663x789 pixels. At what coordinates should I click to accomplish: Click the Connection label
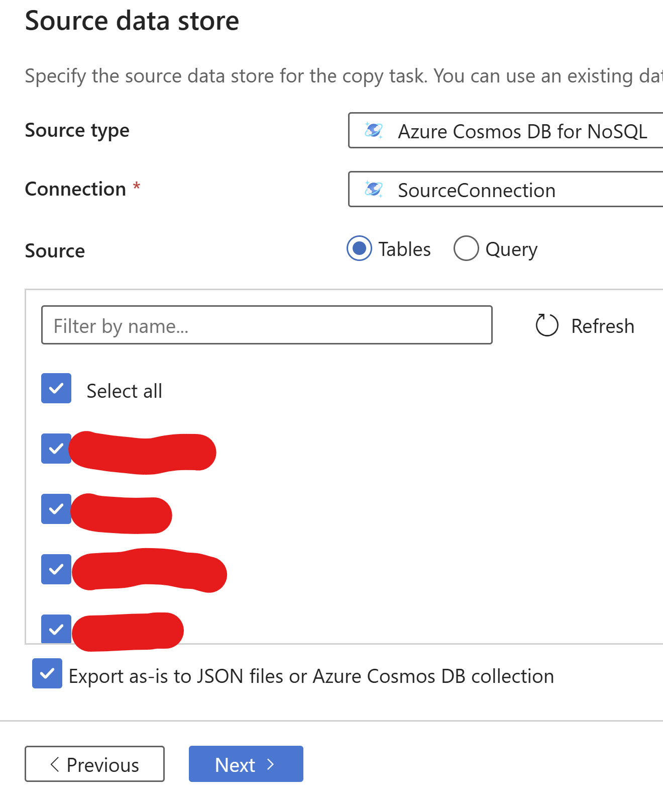[76, 189]
